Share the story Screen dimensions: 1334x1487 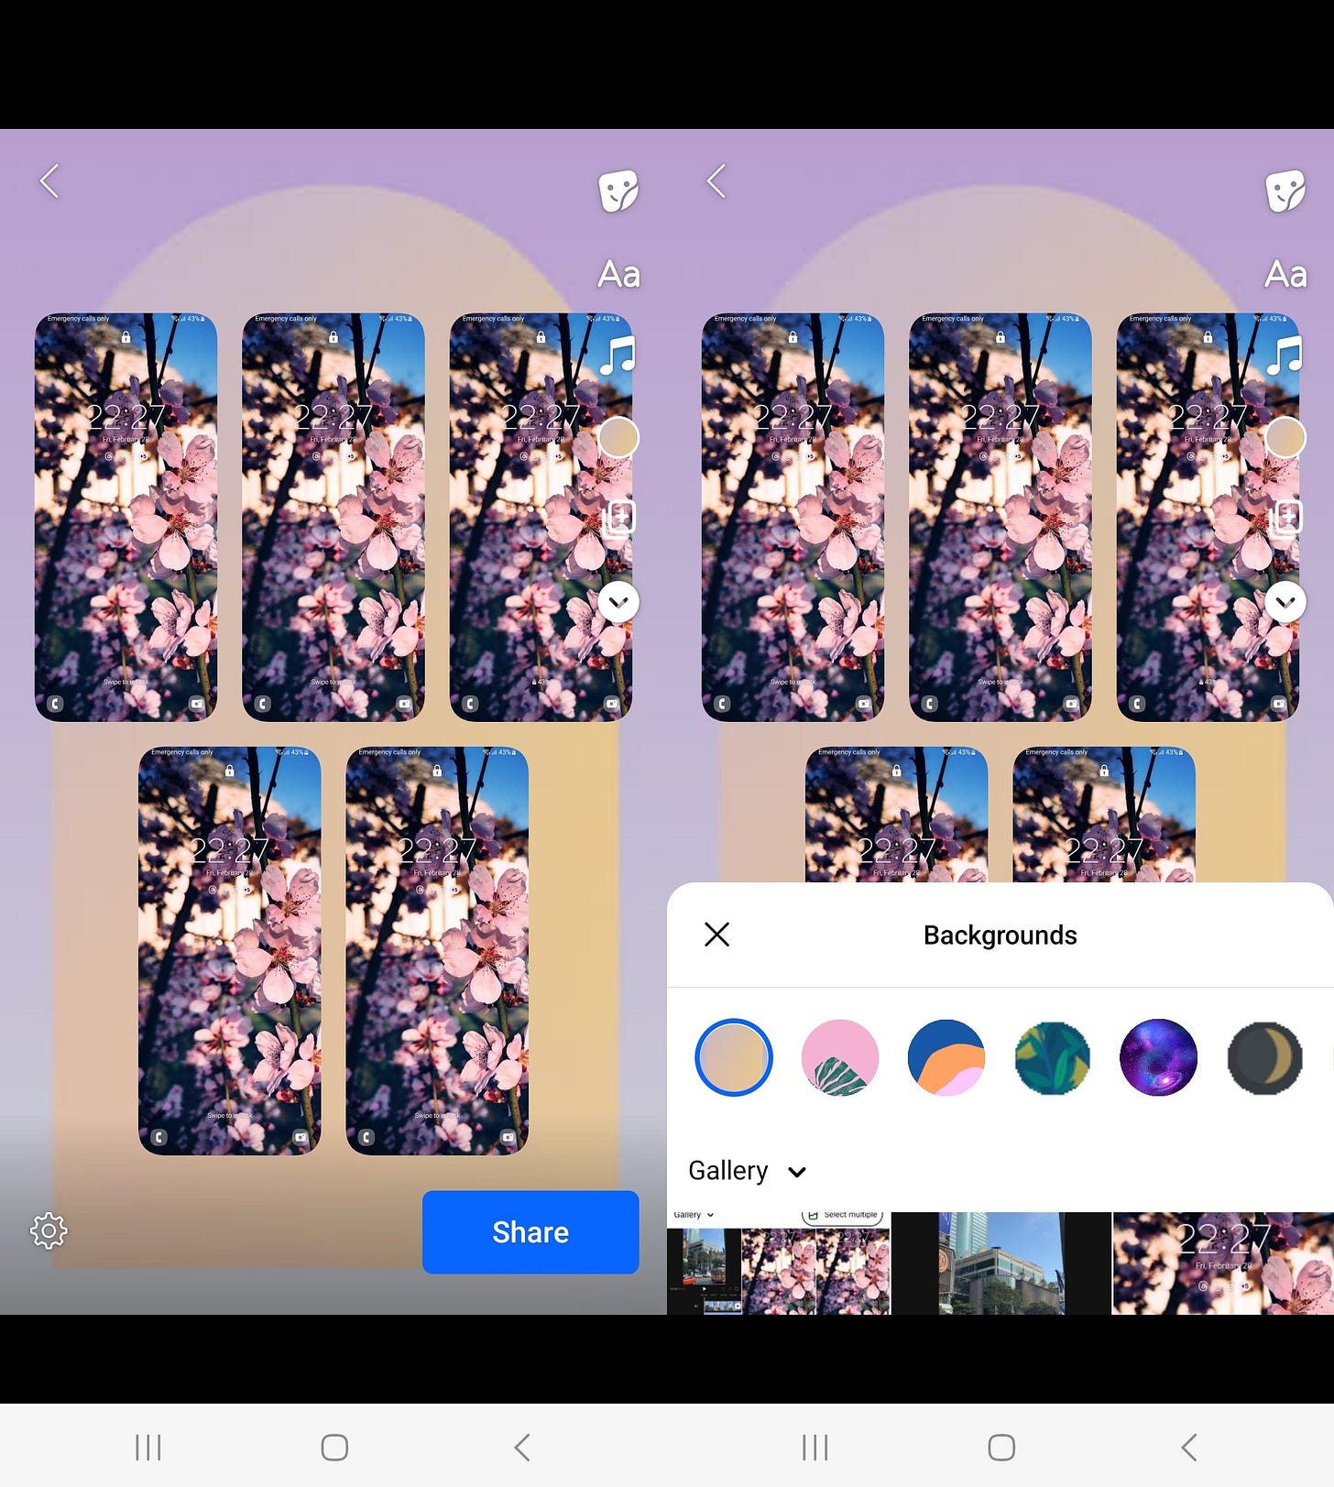(x=530, y=1231)
